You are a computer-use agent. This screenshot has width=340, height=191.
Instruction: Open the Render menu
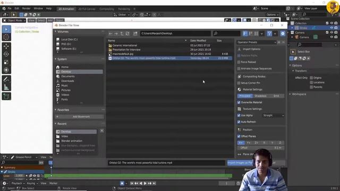[x=27, y=8]
